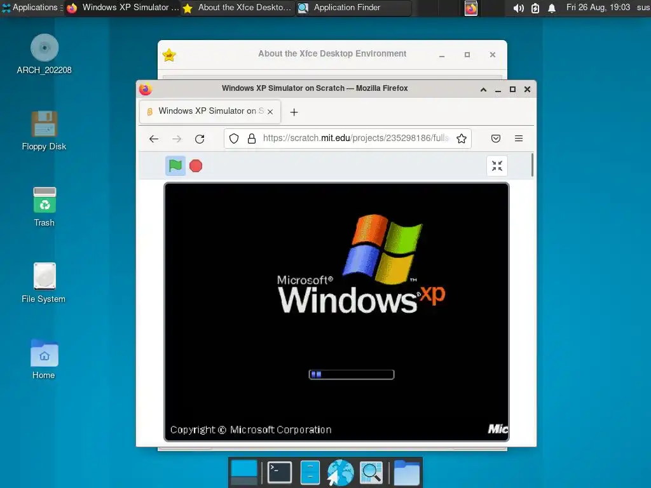The width and height of the screenshot is (651, 488).
Task: Click the Firefox tray icon in top panel
Action: coord(471,8)
